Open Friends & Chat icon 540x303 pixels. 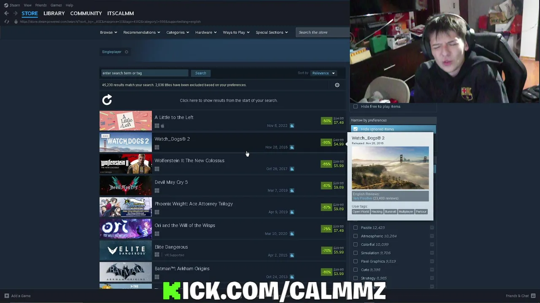pyautogui.click(x=533, y=296)
